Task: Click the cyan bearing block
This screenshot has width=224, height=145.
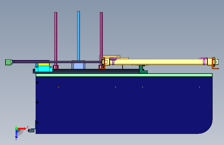Action: (x=44, y=69)
